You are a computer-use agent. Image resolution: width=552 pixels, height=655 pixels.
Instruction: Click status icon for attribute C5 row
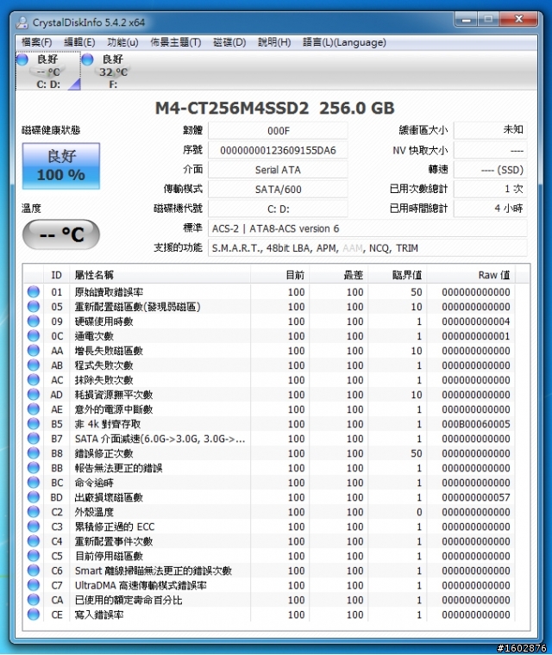click(34, 556)
